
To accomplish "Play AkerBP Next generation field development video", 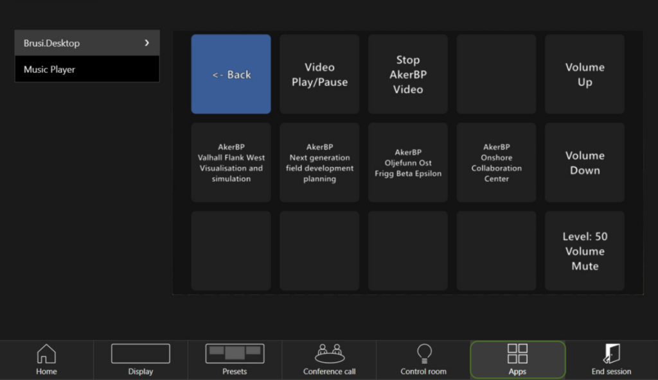I will (319, 163).
